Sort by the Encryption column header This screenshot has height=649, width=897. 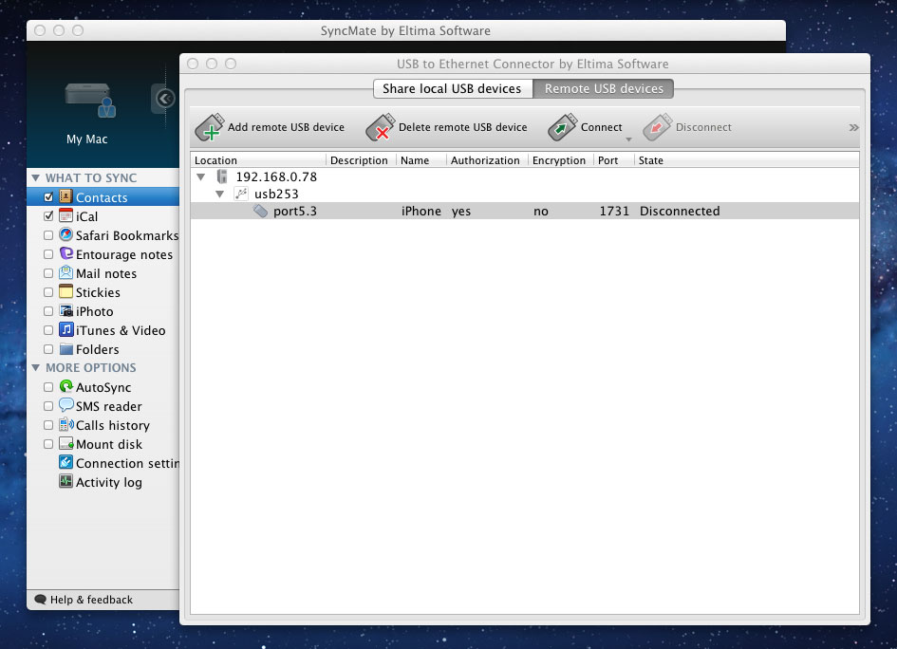tap(561, 160)
